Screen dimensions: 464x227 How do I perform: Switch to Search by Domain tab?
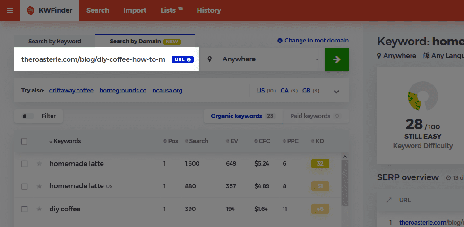(146, 42)
